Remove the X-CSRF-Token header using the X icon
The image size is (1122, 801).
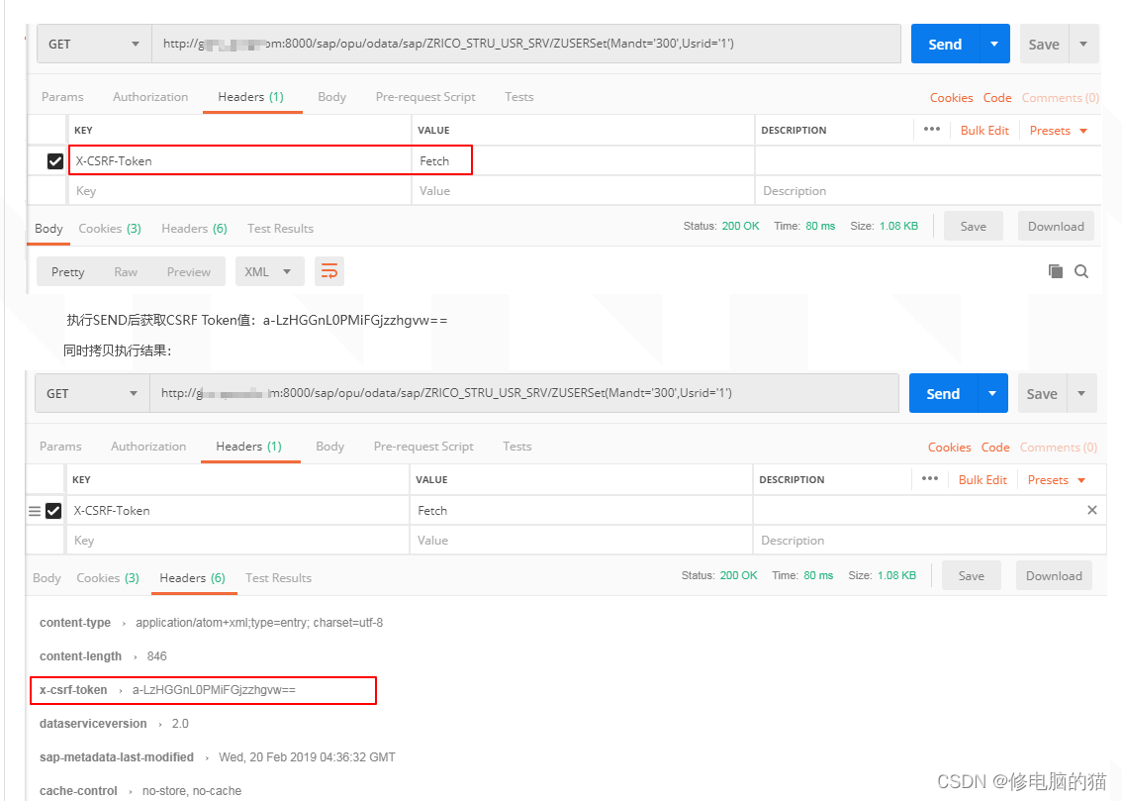[x=1091, y=510]
